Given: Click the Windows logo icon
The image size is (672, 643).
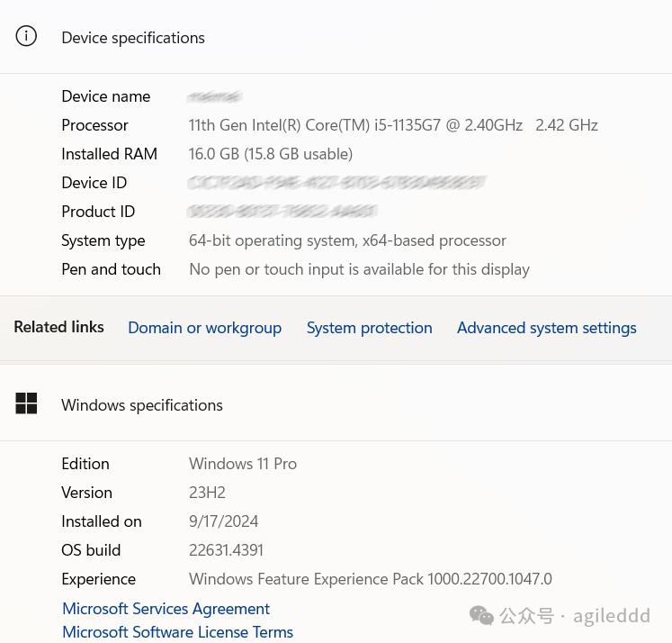Looking at the screenshot, I should pos(27,403).
